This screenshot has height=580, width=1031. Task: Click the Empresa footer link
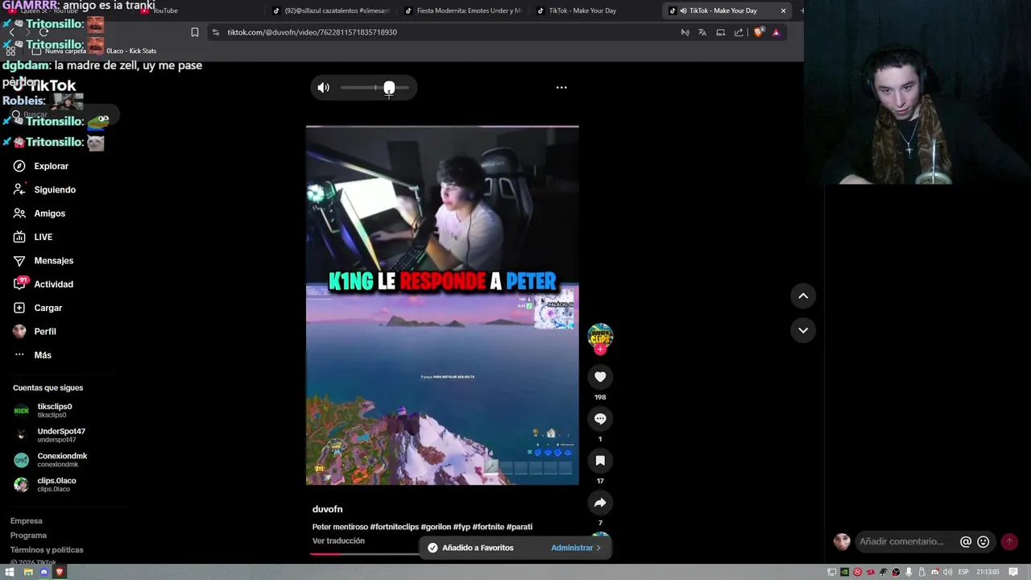[x=26, y=521]
